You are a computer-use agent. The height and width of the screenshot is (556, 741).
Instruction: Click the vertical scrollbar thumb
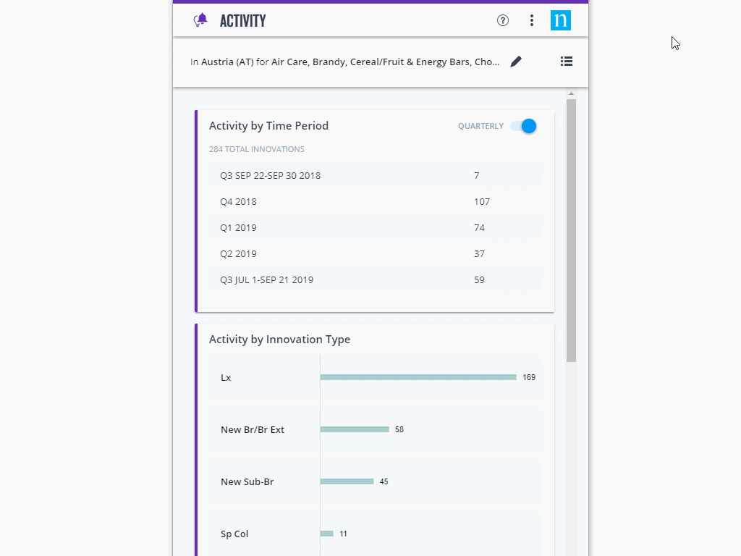(x=571, y=232)
